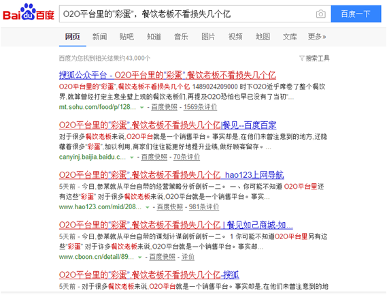This screenshot has height=295, width=387.
Task: Open the 贴吧 tab
Action: pyautogui.click(x=127, y=37)
